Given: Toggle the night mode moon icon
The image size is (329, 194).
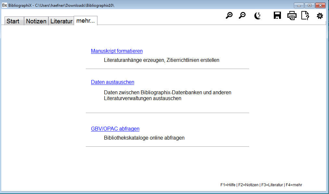Looking at the screenshot, I should click(258, 16).
